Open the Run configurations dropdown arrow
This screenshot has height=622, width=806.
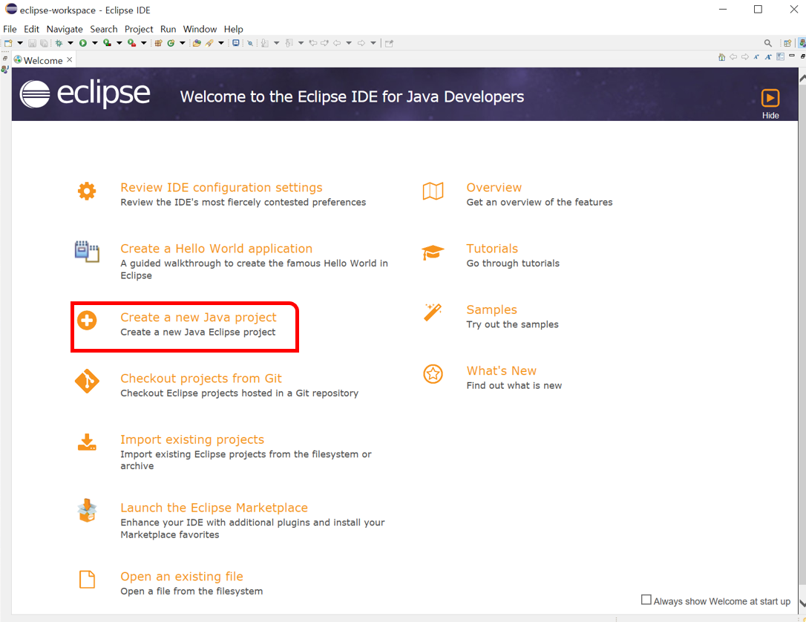[x=94, y=43]
